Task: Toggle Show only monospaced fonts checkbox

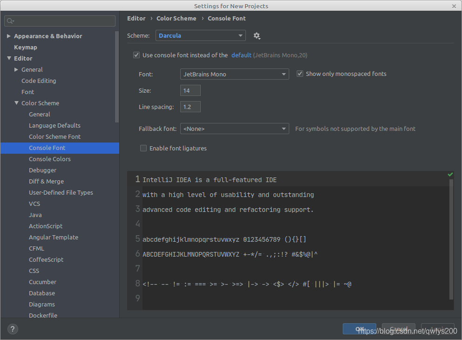Action: tap(299, 74)
